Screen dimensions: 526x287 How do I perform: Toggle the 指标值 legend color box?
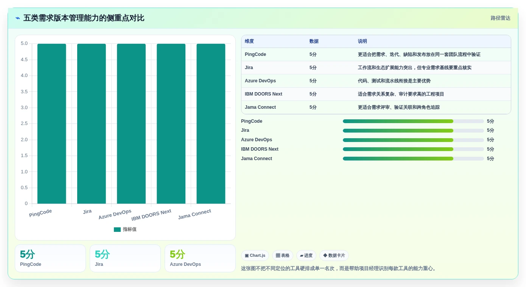(117, 230)
